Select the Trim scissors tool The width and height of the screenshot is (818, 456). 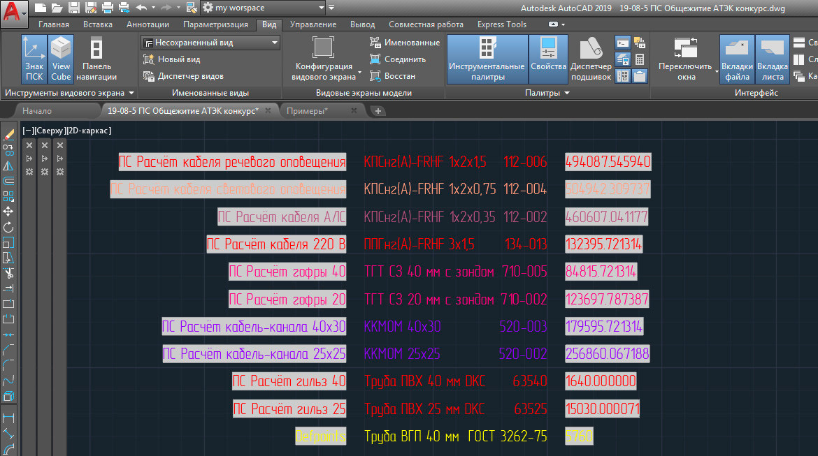[8, 273]
